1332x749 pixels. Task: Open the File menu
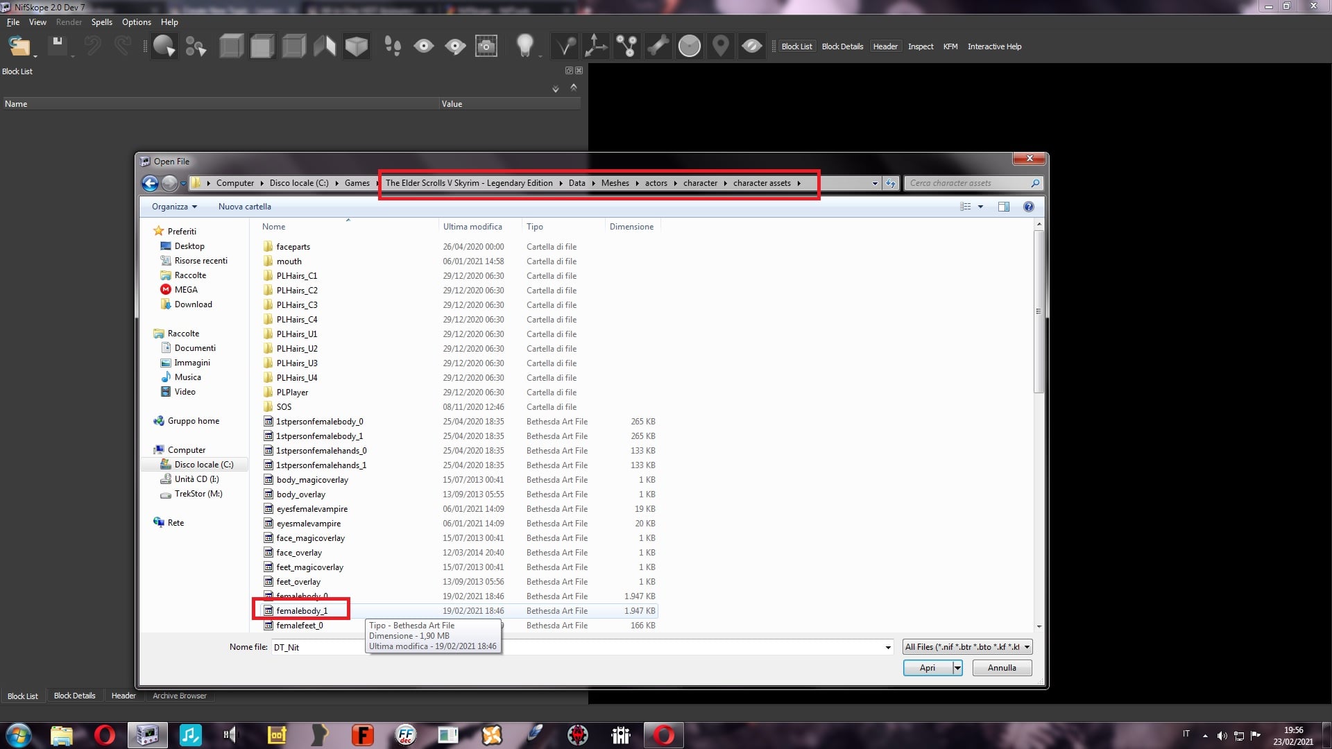pos(13,22)
